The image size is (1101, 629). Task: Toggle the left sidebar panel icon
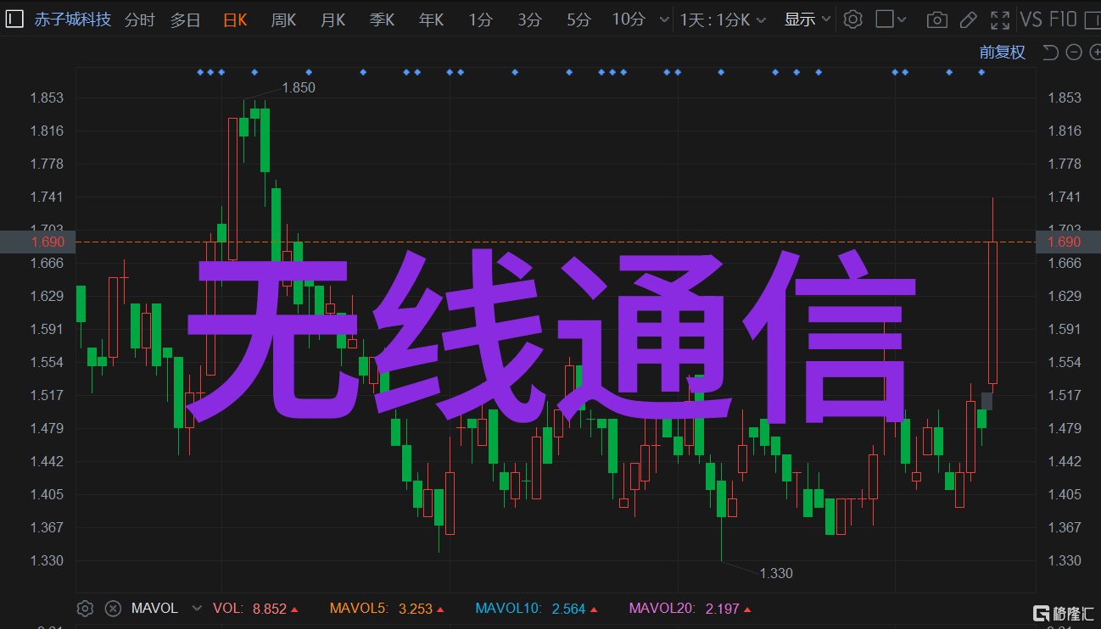[14, 19]
